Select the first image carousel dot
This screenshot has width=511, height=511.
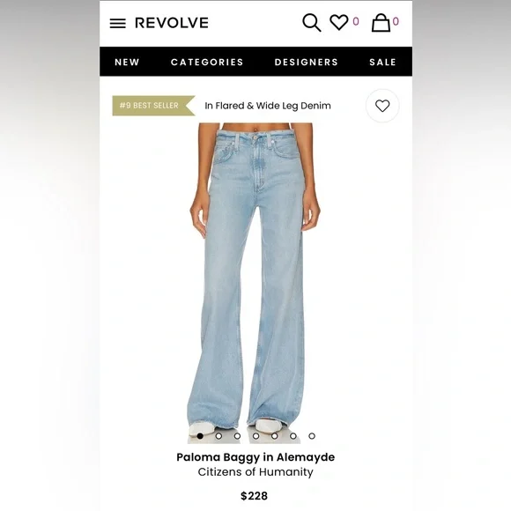[x=200, y=436]
